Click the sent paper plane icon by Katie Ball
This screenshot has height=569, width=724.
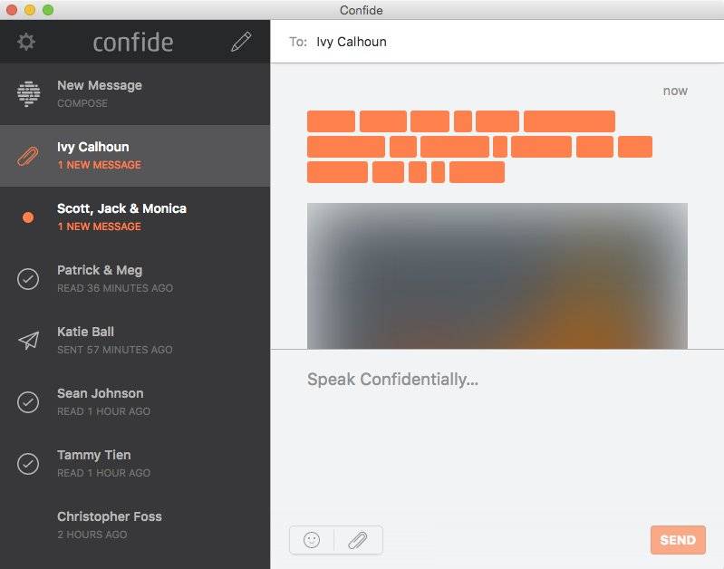[28, 341]
